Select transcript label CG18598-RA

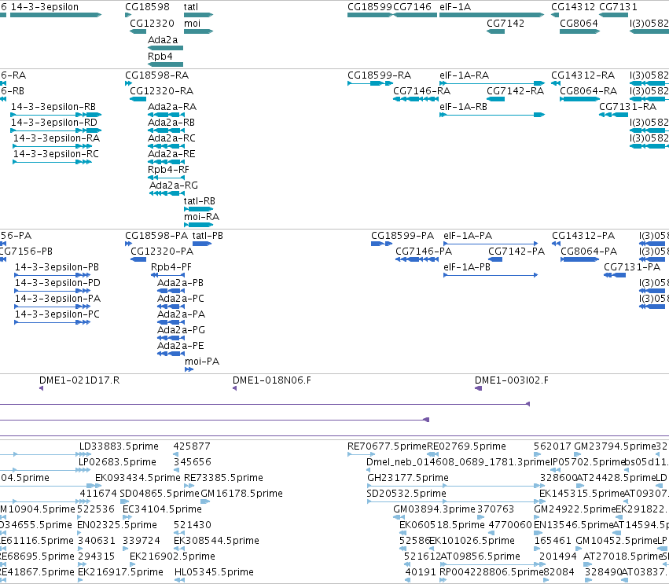156,75
